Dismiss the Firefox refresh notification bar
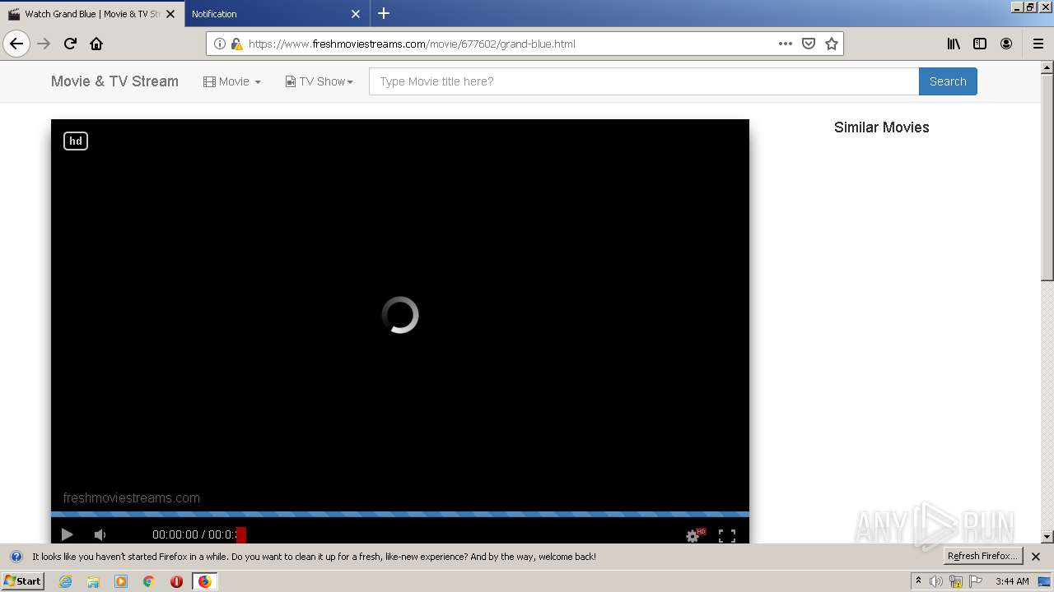Screen dimensions: 1054x592 tap(1036, 557)
